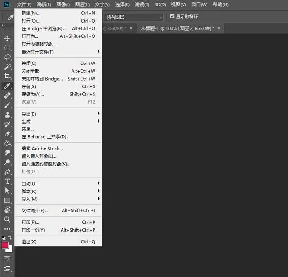This screenshot has height=277, width=288.
Task: Open the 所有图层 sample dropdown
Action: tap(134, 17)
